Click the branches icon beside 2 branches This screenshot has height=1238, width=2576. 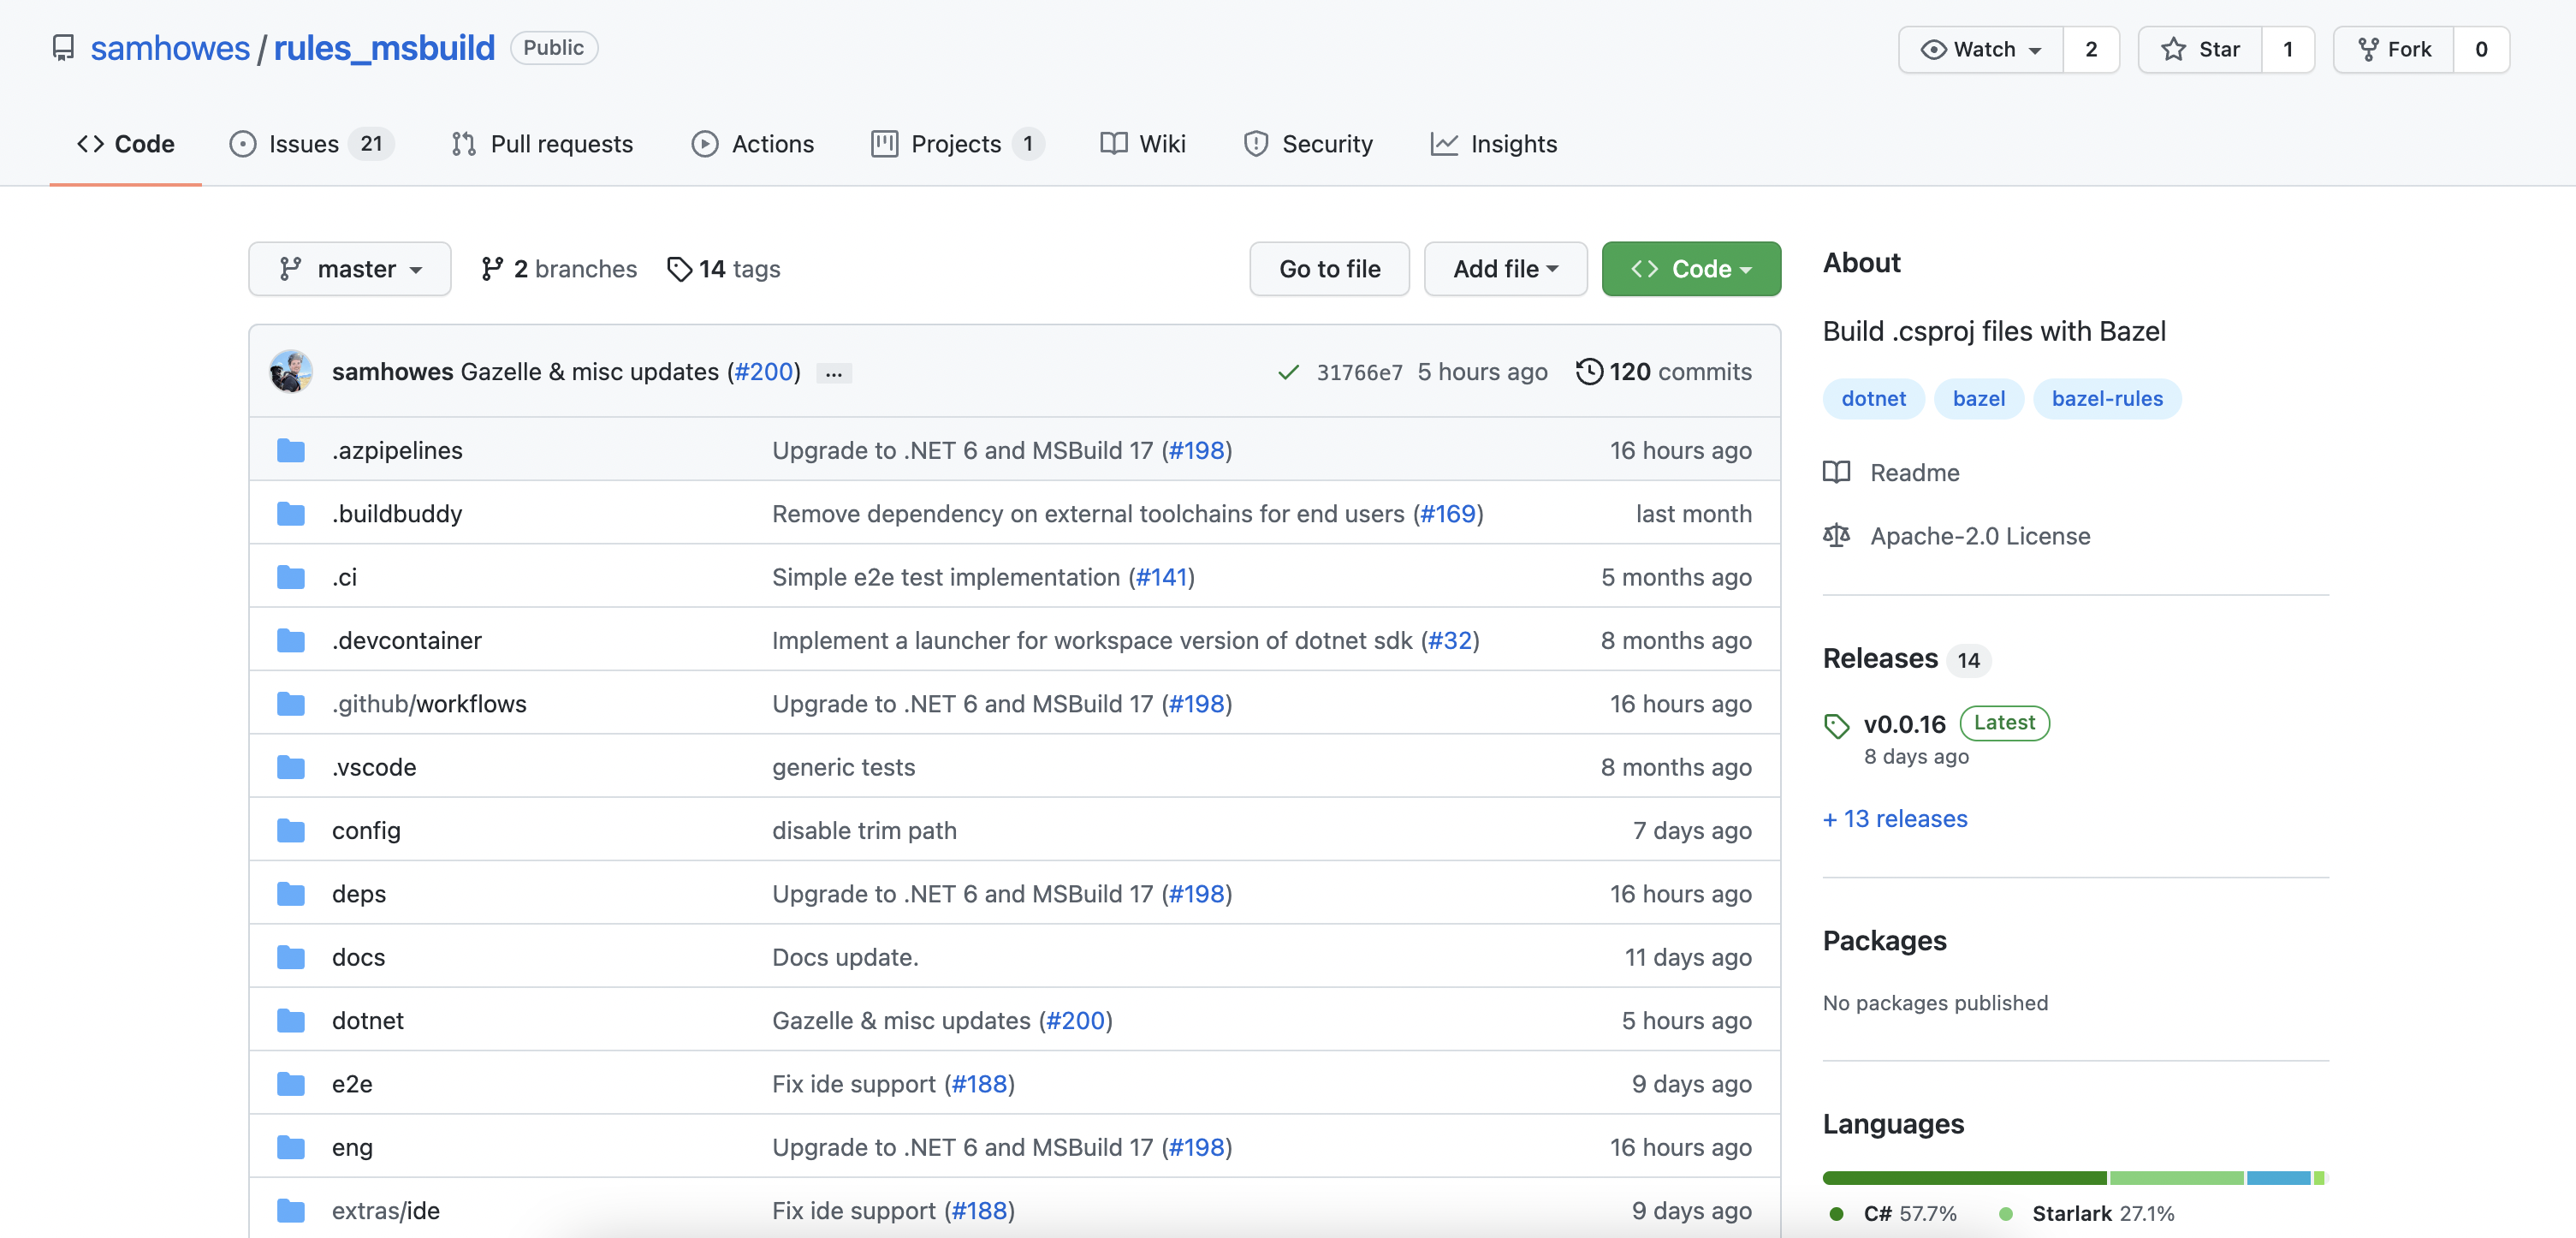click(x=491, y=269)
